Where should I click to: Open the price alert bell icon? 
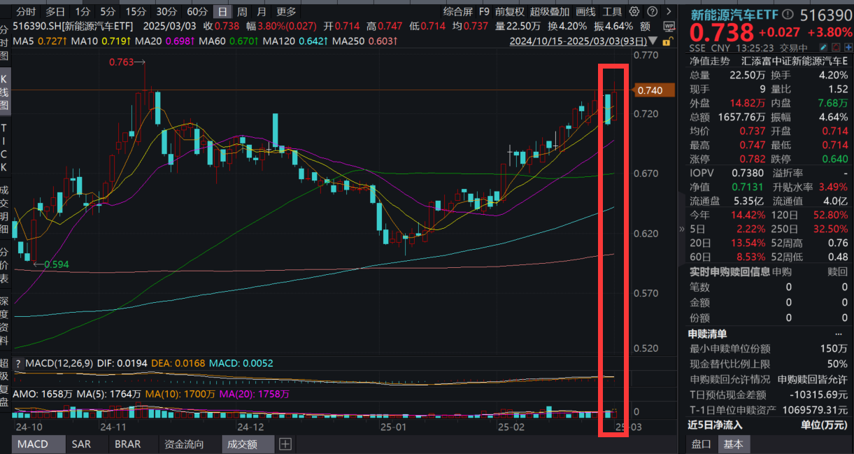835,46
